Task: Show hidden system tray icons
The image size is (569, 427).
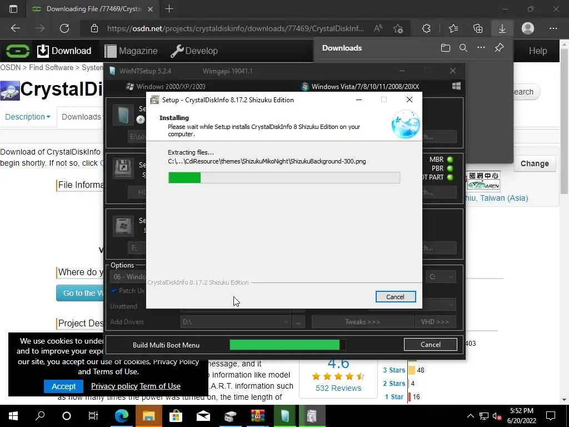Action: pyautogui.click(x=470, y=416)
